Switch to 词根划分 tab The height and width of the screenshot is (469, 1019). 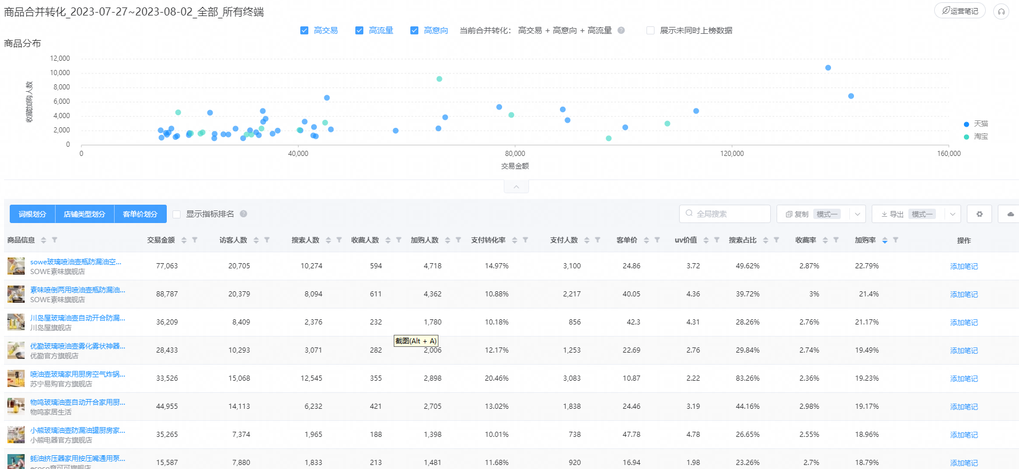(x=32, y=214)
